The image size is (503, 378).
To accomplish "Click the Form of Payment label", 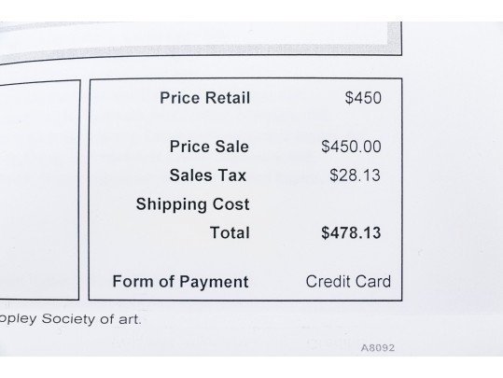I will [x=181, y=282].
